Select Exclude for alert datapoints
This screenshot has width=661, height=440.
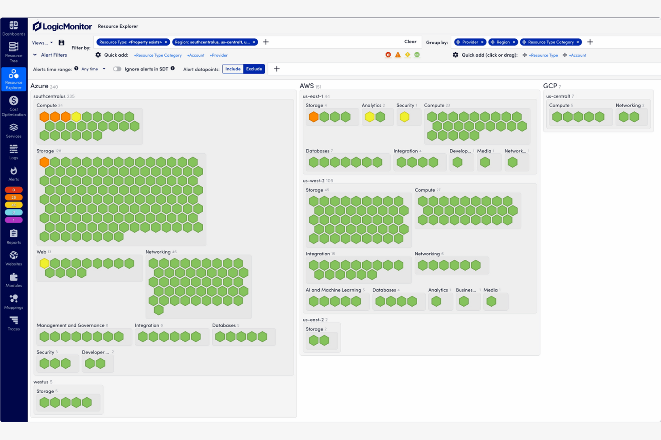coord(254,69)
